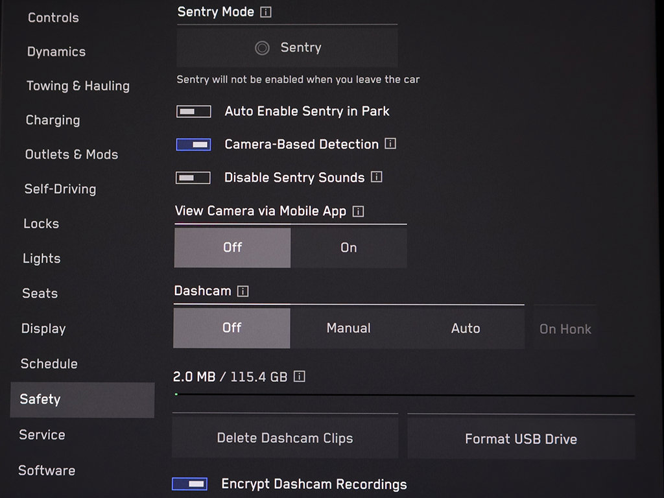Click the 'Sentry will not be enabled' notice
The width and height of the screenshot is (664, 498).
click(298, 80)
